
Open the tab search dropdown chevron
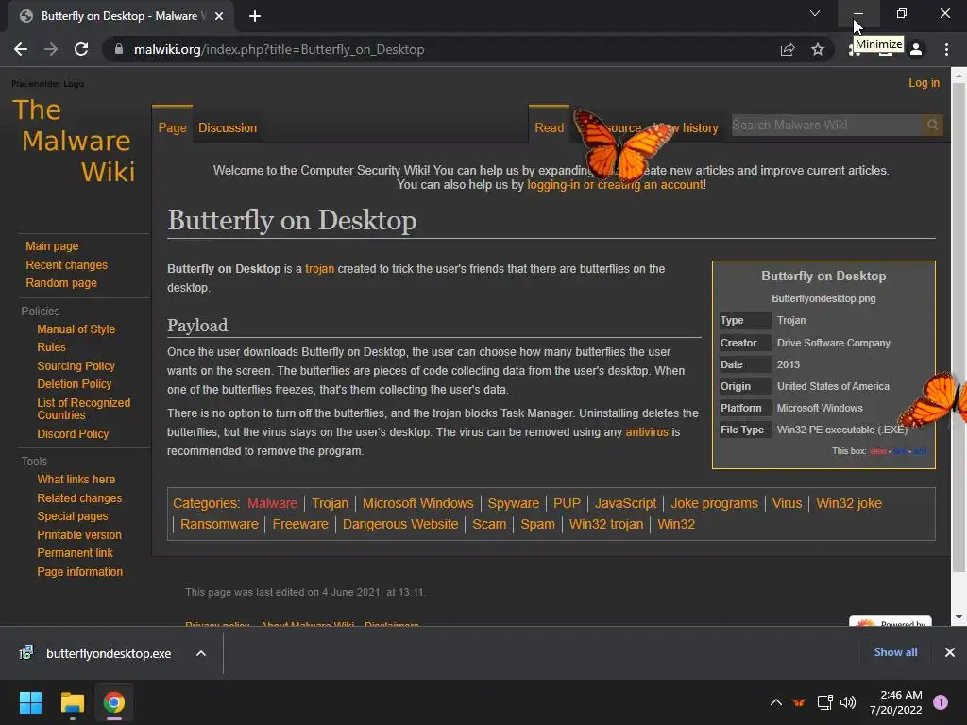coord(815,13)
